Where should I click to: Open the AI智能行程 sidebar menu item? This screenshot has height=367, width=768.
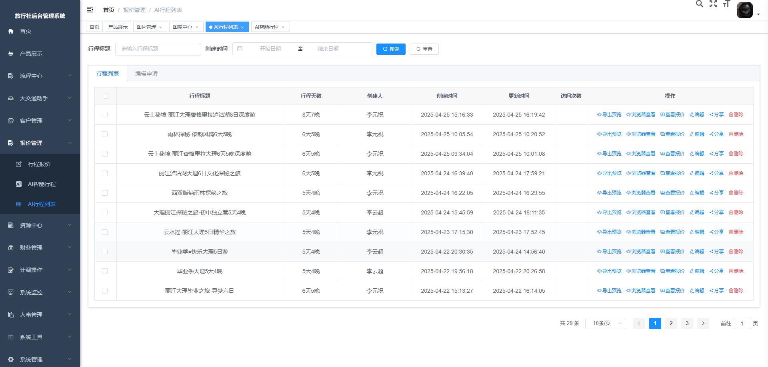[x=42, y=184]
